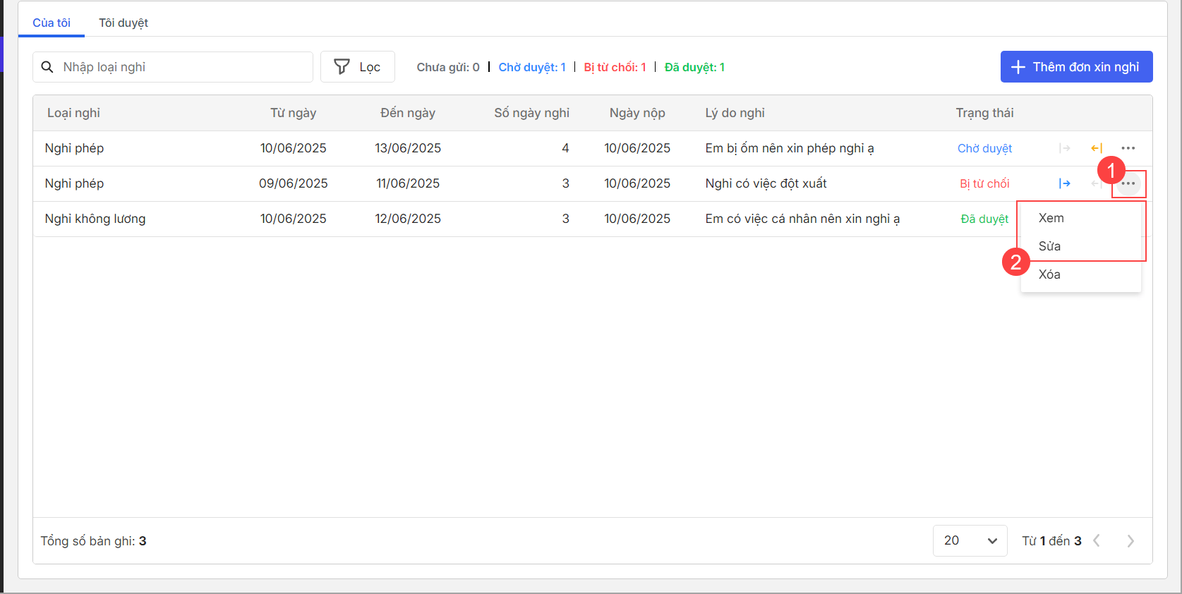Click the blue send arrow on Bị từ chối row
The height and width of the screenshot is (594, 1182).
(x=1065, y=183)
